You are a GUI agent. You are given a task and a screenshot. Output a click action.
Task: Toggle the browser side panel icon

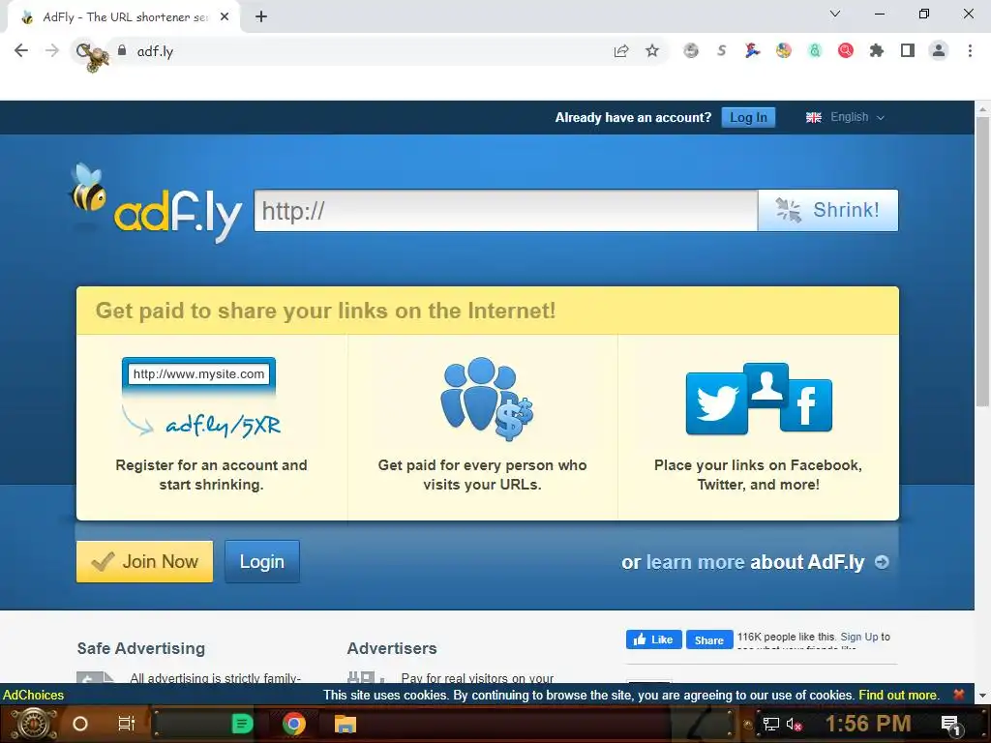click(908, 50)
